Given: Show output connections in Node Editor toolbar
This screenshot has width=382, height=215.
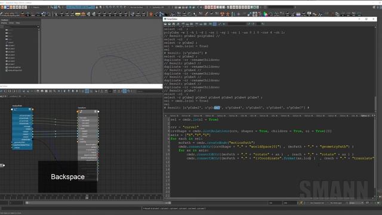Looking at the screenshot, I should pos(14,91).
